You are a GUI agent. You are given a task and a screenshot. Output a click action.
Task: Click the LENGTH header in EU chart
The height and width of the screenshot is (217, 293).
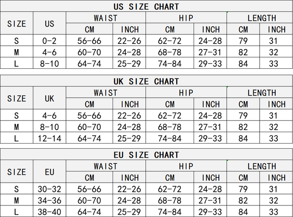tap(261, 166)
